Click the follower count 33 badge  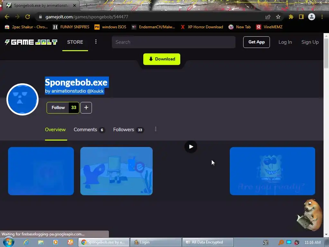tap(74, 107)
